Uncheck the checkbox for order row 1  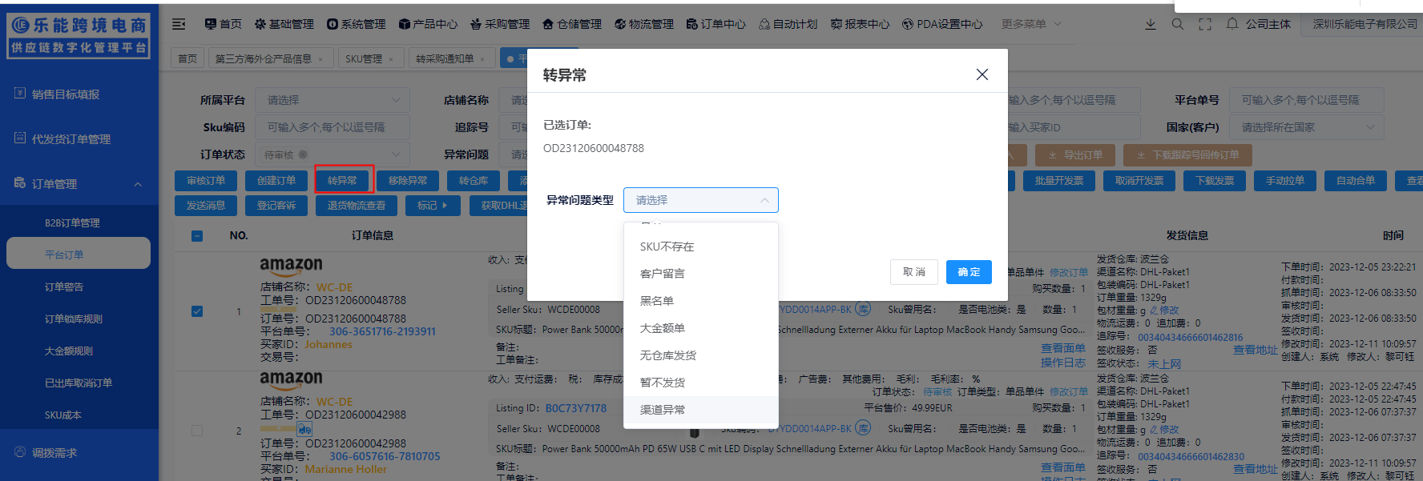(197, 311)
